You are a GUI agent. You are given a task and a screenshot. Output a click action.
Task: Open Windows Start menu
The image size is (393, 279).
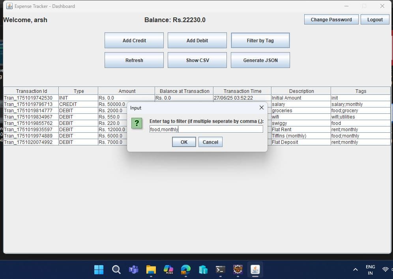(x=99, y=270)
